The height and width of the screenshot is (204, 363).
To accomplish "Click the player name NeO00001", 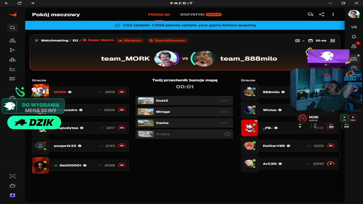I will (71, 165).
